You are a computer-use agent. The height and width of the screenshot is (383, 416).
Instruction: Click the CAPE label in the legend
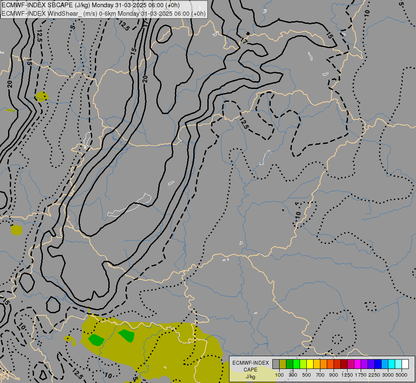coord(250,370)
